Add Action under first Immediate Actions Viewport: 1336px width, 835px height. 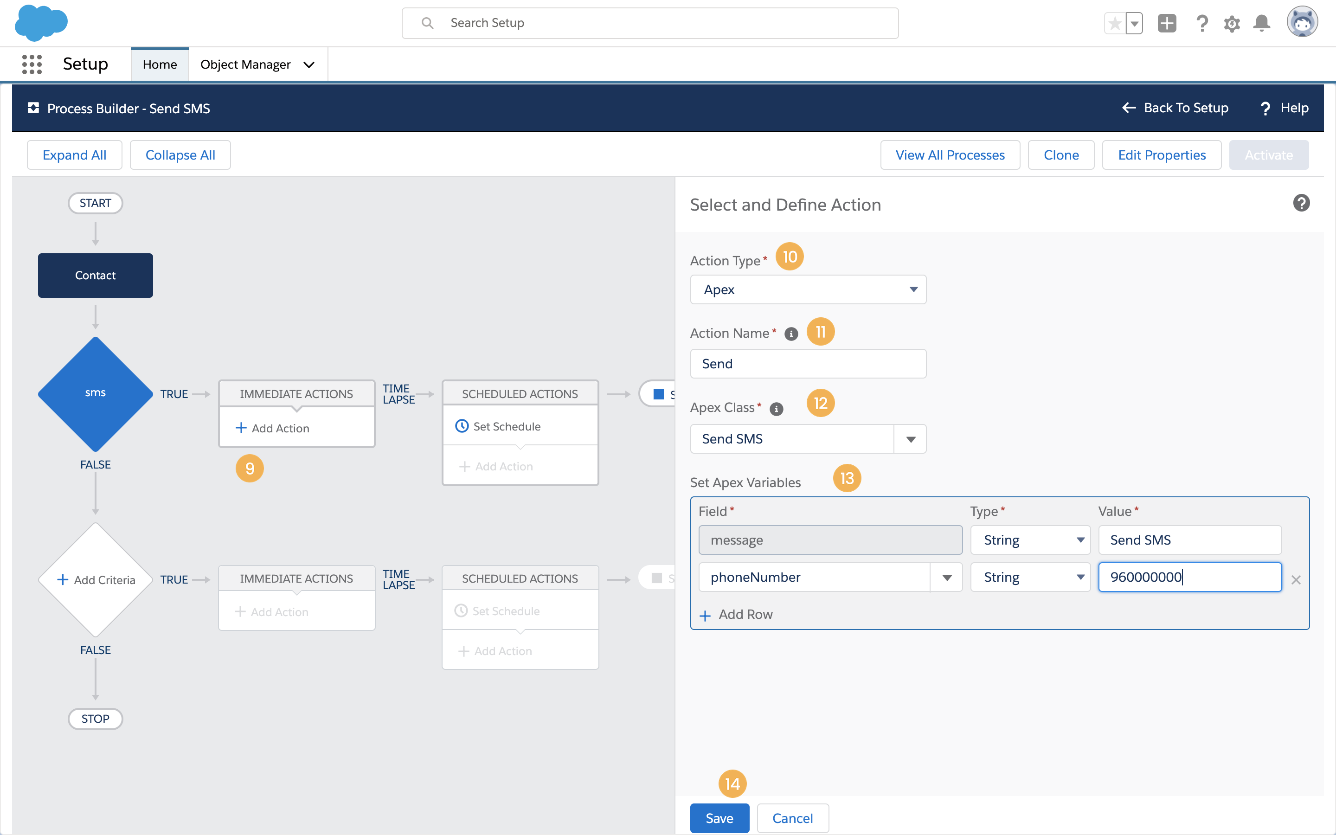tap(272, 428)
